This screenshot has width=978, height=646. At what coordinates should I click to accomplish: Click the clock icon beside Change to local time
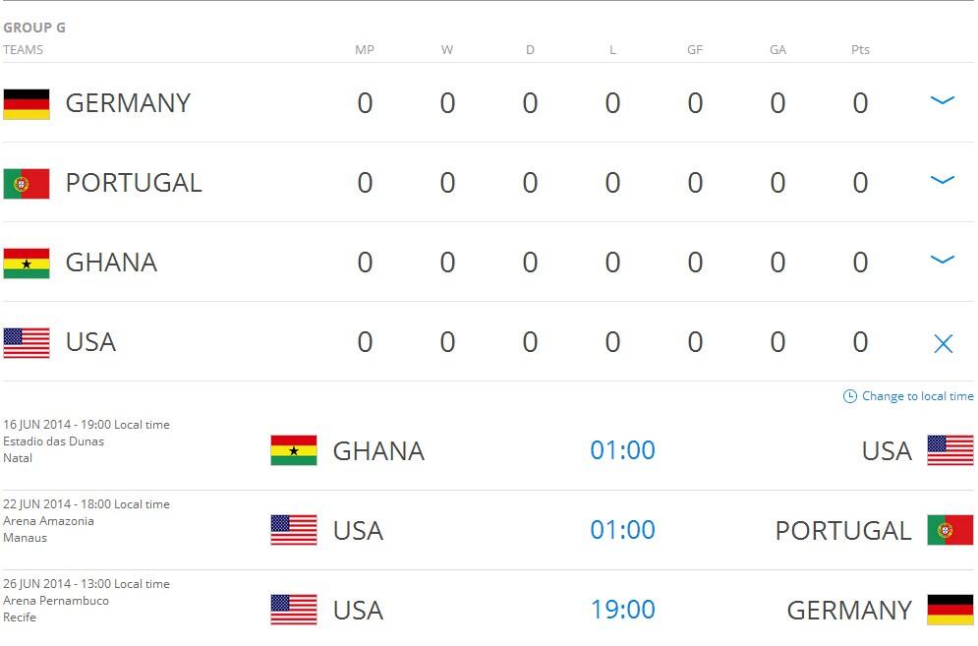850,396
